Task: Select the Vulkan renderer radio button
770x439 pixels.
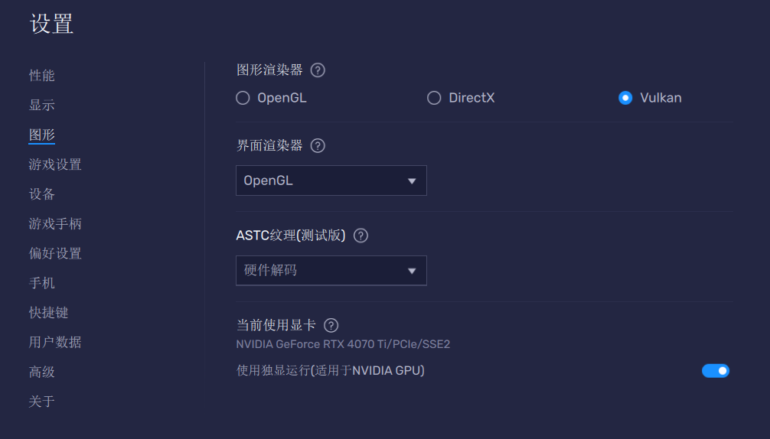Action: pyautogui.click(x=625, y=98)
